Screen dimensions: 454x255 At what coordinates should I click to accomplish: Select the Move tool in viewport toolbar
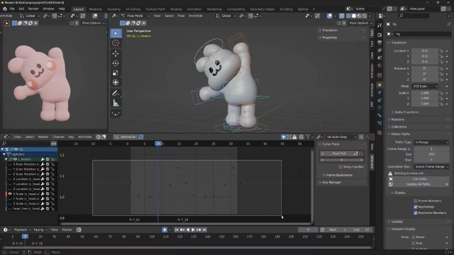115,54
